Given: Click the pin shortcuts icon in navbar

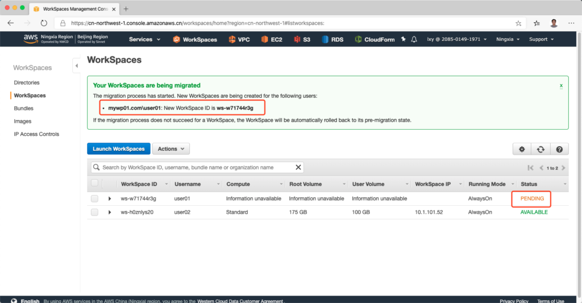Looking at the screenshot, I should 404,39.
